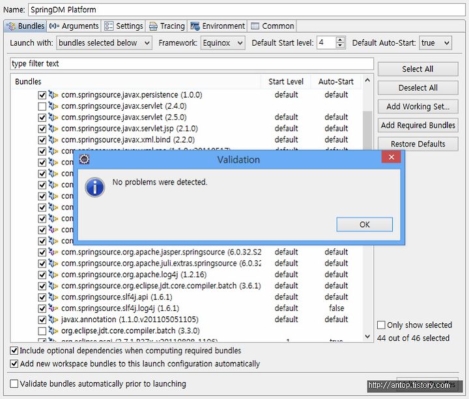Switch to the Tracing tab
Image resolution: width=469 pixels, height=399 pixels.
167,26
